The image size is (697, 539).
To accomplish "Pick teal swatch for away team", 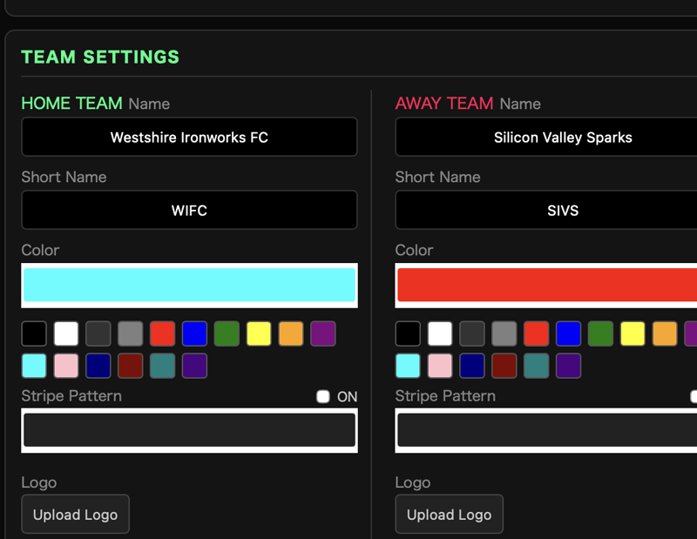I will click(x=537, y=366).
